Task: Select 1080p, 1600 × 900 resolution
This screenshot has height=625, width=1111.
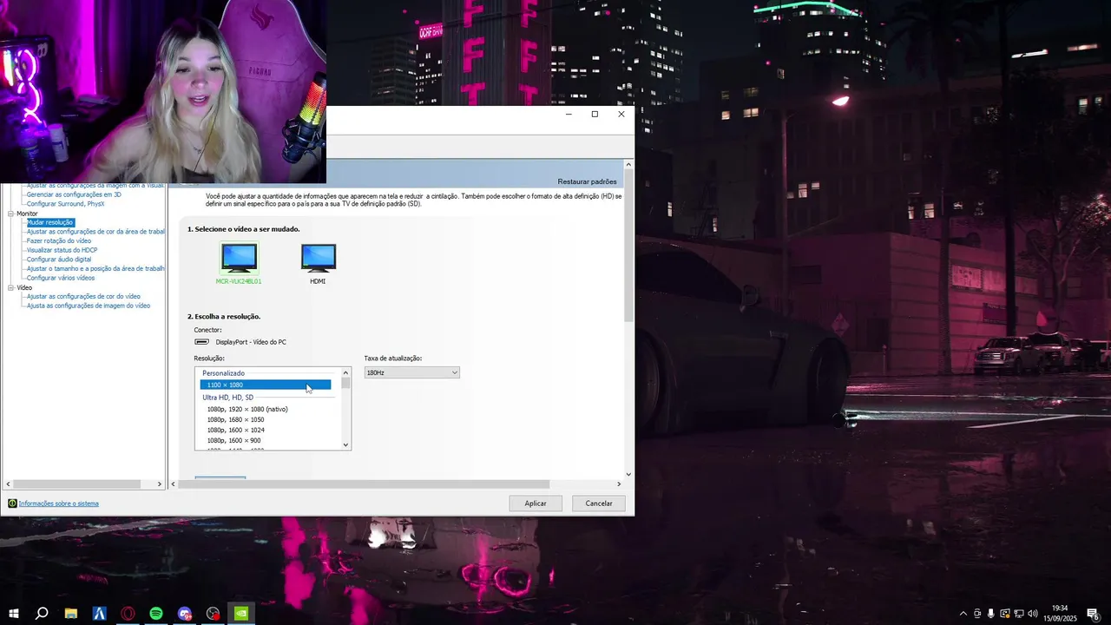Action: [233, 440]
